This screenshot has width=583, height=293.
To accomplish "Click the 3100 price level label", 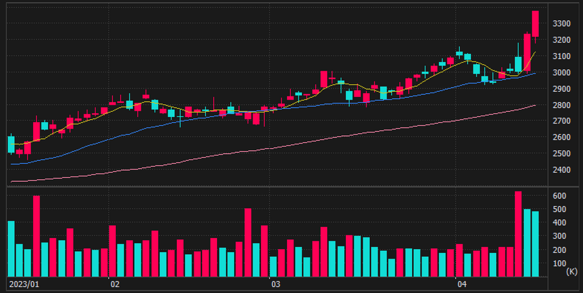I will [x=562, y=56].
